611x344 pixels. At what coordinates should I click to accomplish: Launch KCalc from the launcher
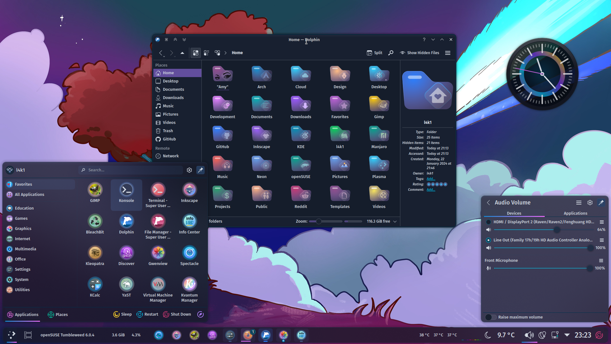(x=95, y=288)
